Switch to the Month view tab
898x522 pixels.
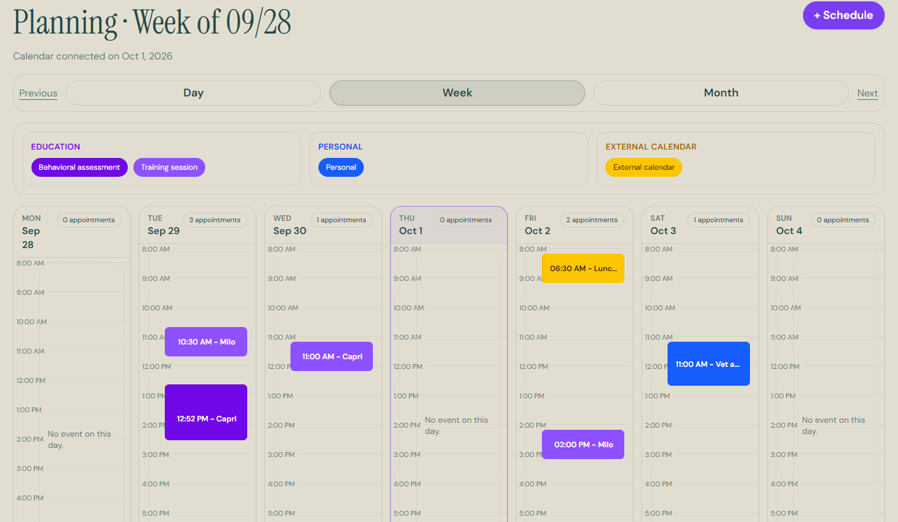pos(721,93)
